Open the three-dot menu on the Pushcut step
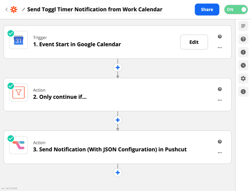Viewport: 251px width, 191px height. pyautogui.click(x=220, y=153)
